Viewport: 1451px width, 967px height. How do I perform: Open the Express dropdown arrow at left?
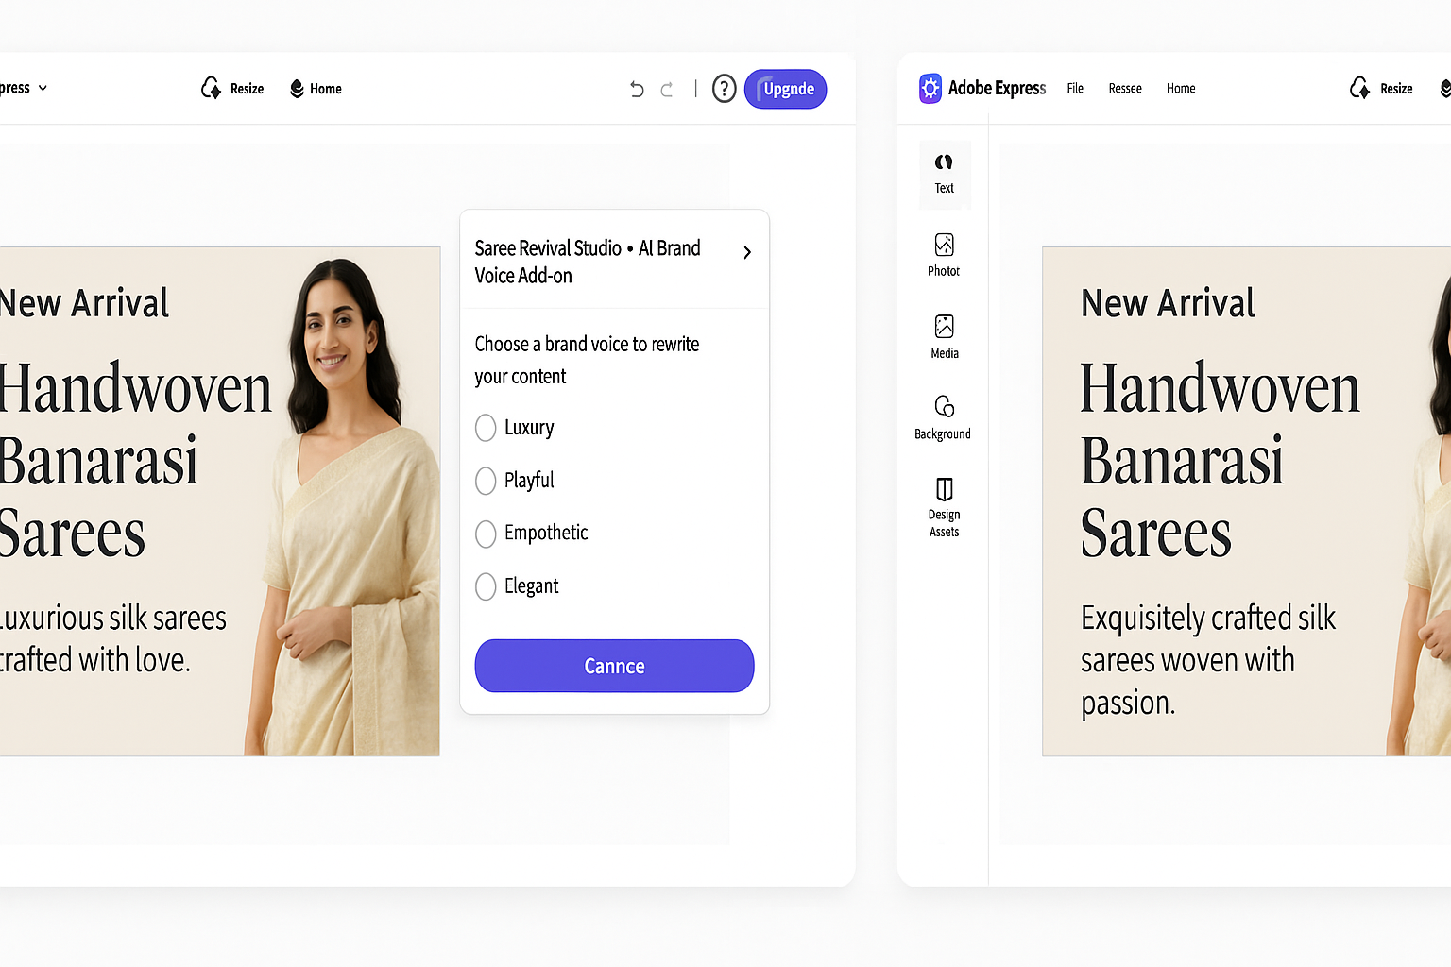click(43, 88)
